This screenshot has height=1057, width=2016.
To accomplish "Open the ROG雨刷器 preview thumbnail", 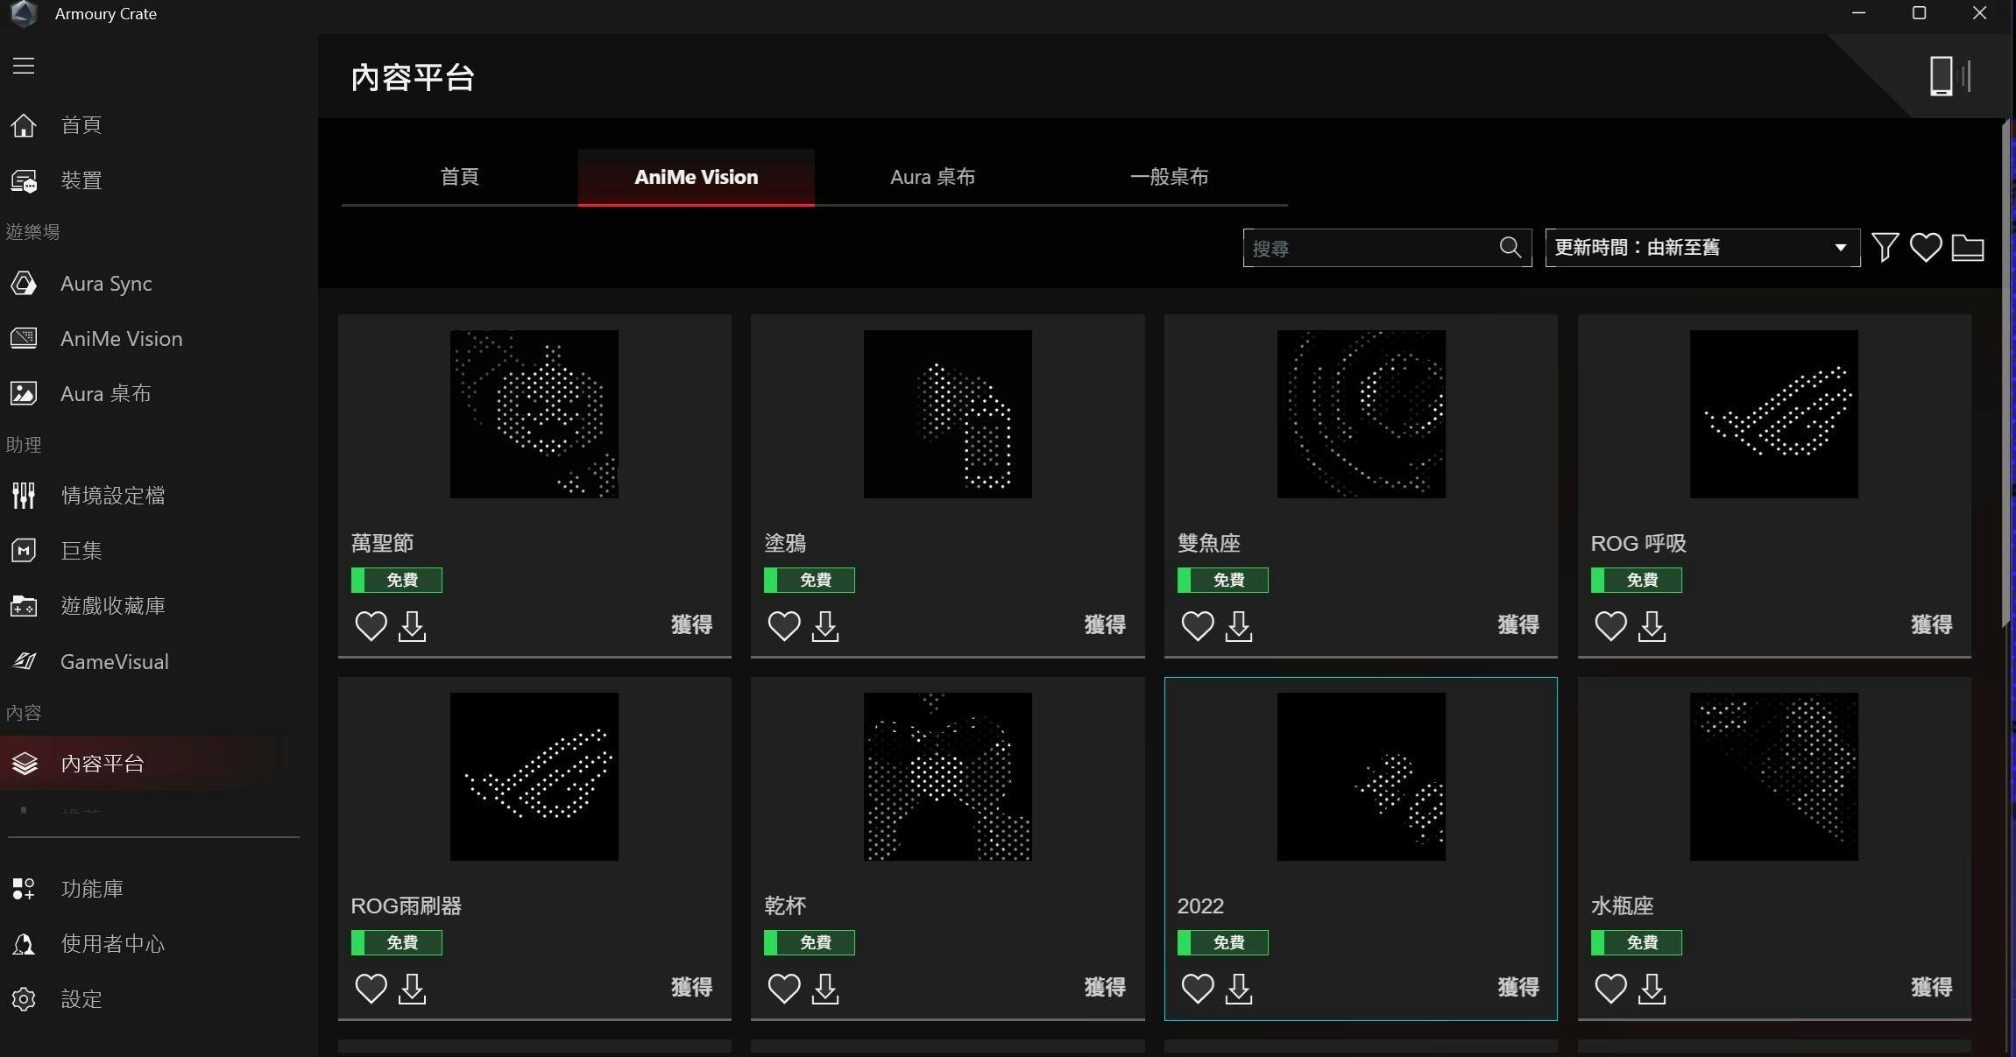I will point(534,777).
